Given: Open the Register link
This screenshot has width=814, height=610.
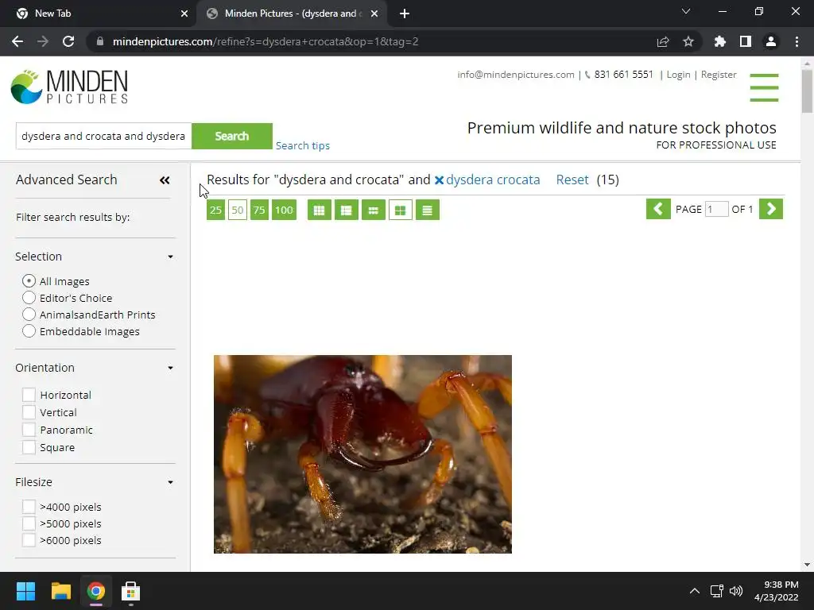Looking at the screenshot, I should (x=719, y=75).
